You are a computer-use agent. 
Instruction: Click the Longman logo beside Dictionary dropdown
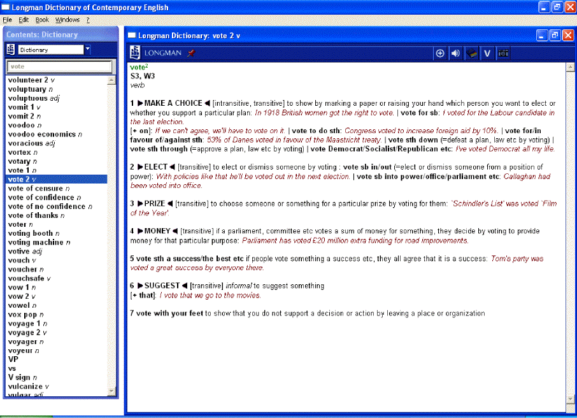click(11, 49)
